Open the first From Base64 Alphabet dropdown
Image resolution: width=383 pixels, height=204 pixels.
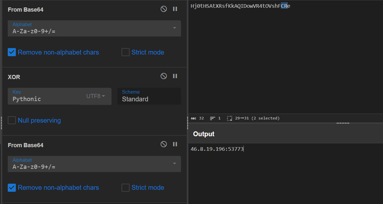pos(174,28)
